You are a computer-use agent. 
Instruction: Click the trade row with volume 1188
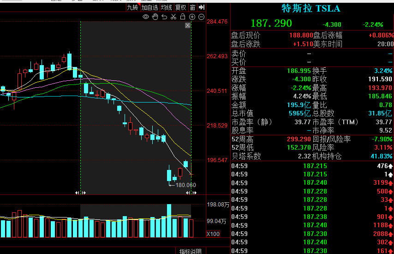click(x=312, y=225)
